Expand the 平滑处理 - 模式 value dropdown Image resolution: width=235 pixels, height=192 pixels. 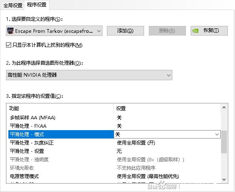click(217, 135)
